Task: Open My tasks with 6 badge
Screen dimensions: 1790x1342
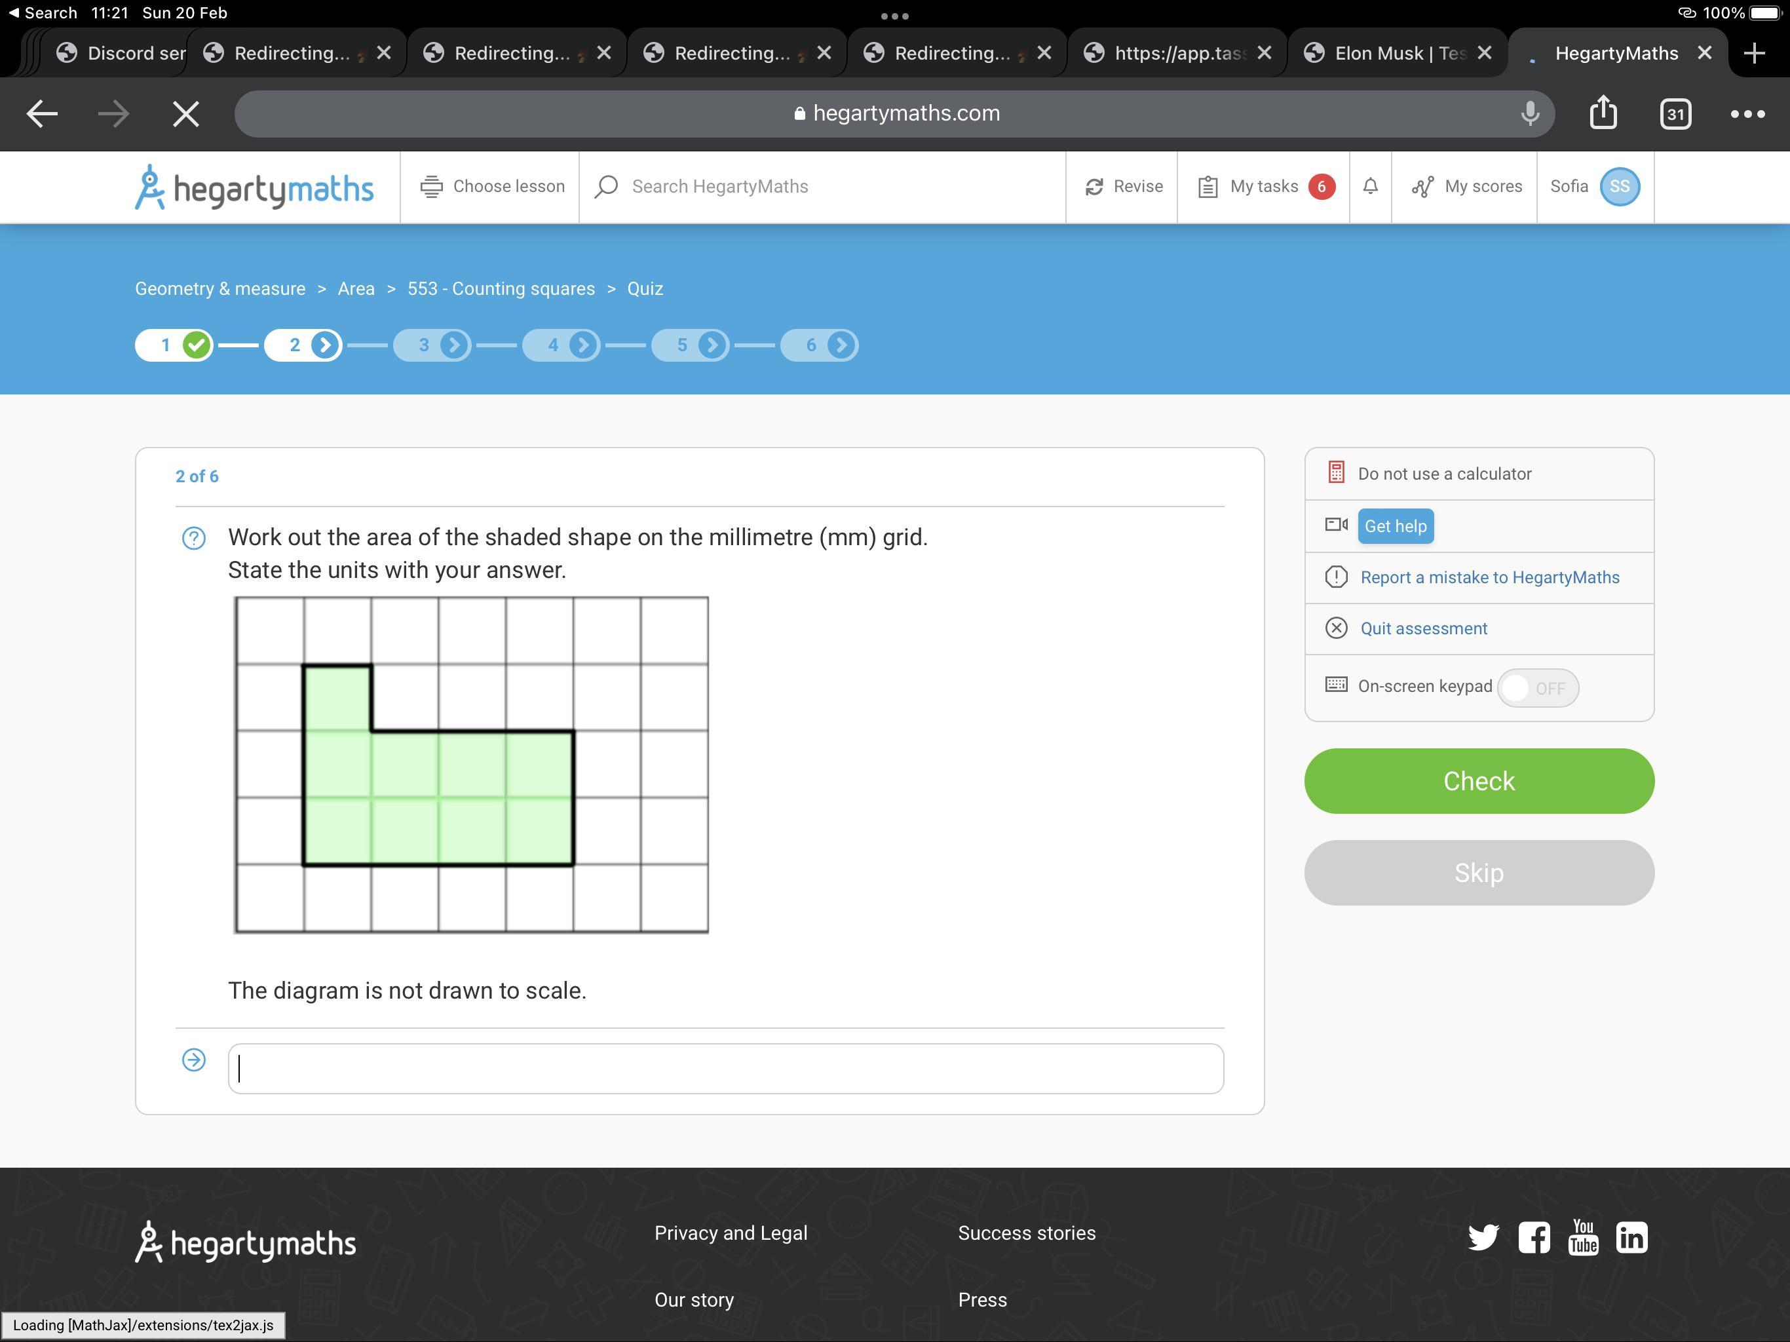Action: [1265, 186]
